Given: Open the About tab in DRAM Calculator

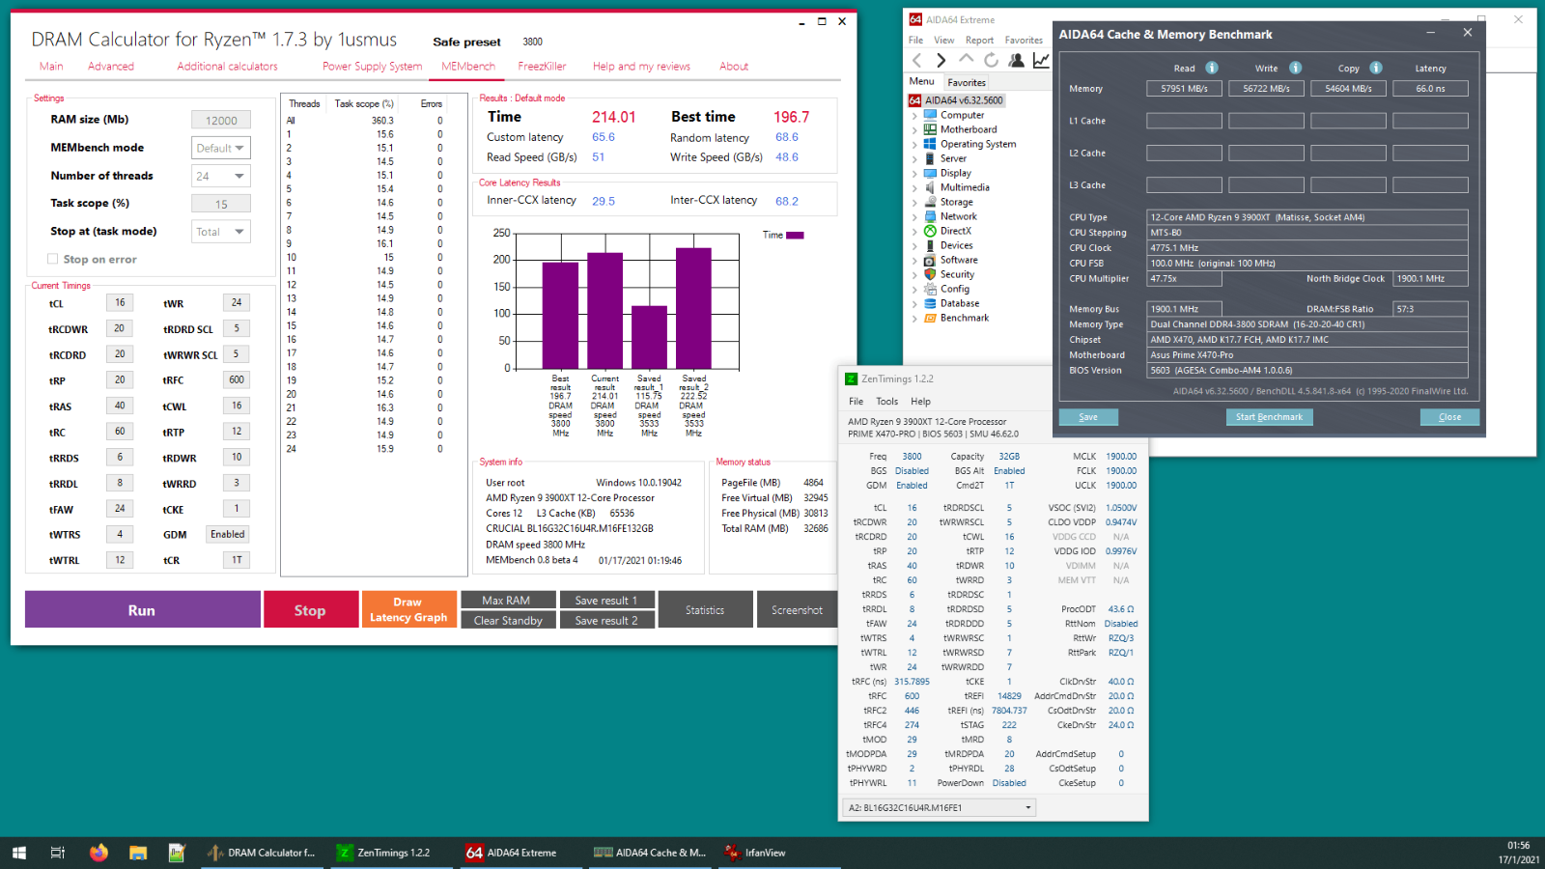Looking at the screenshot, I should (734, 67).
